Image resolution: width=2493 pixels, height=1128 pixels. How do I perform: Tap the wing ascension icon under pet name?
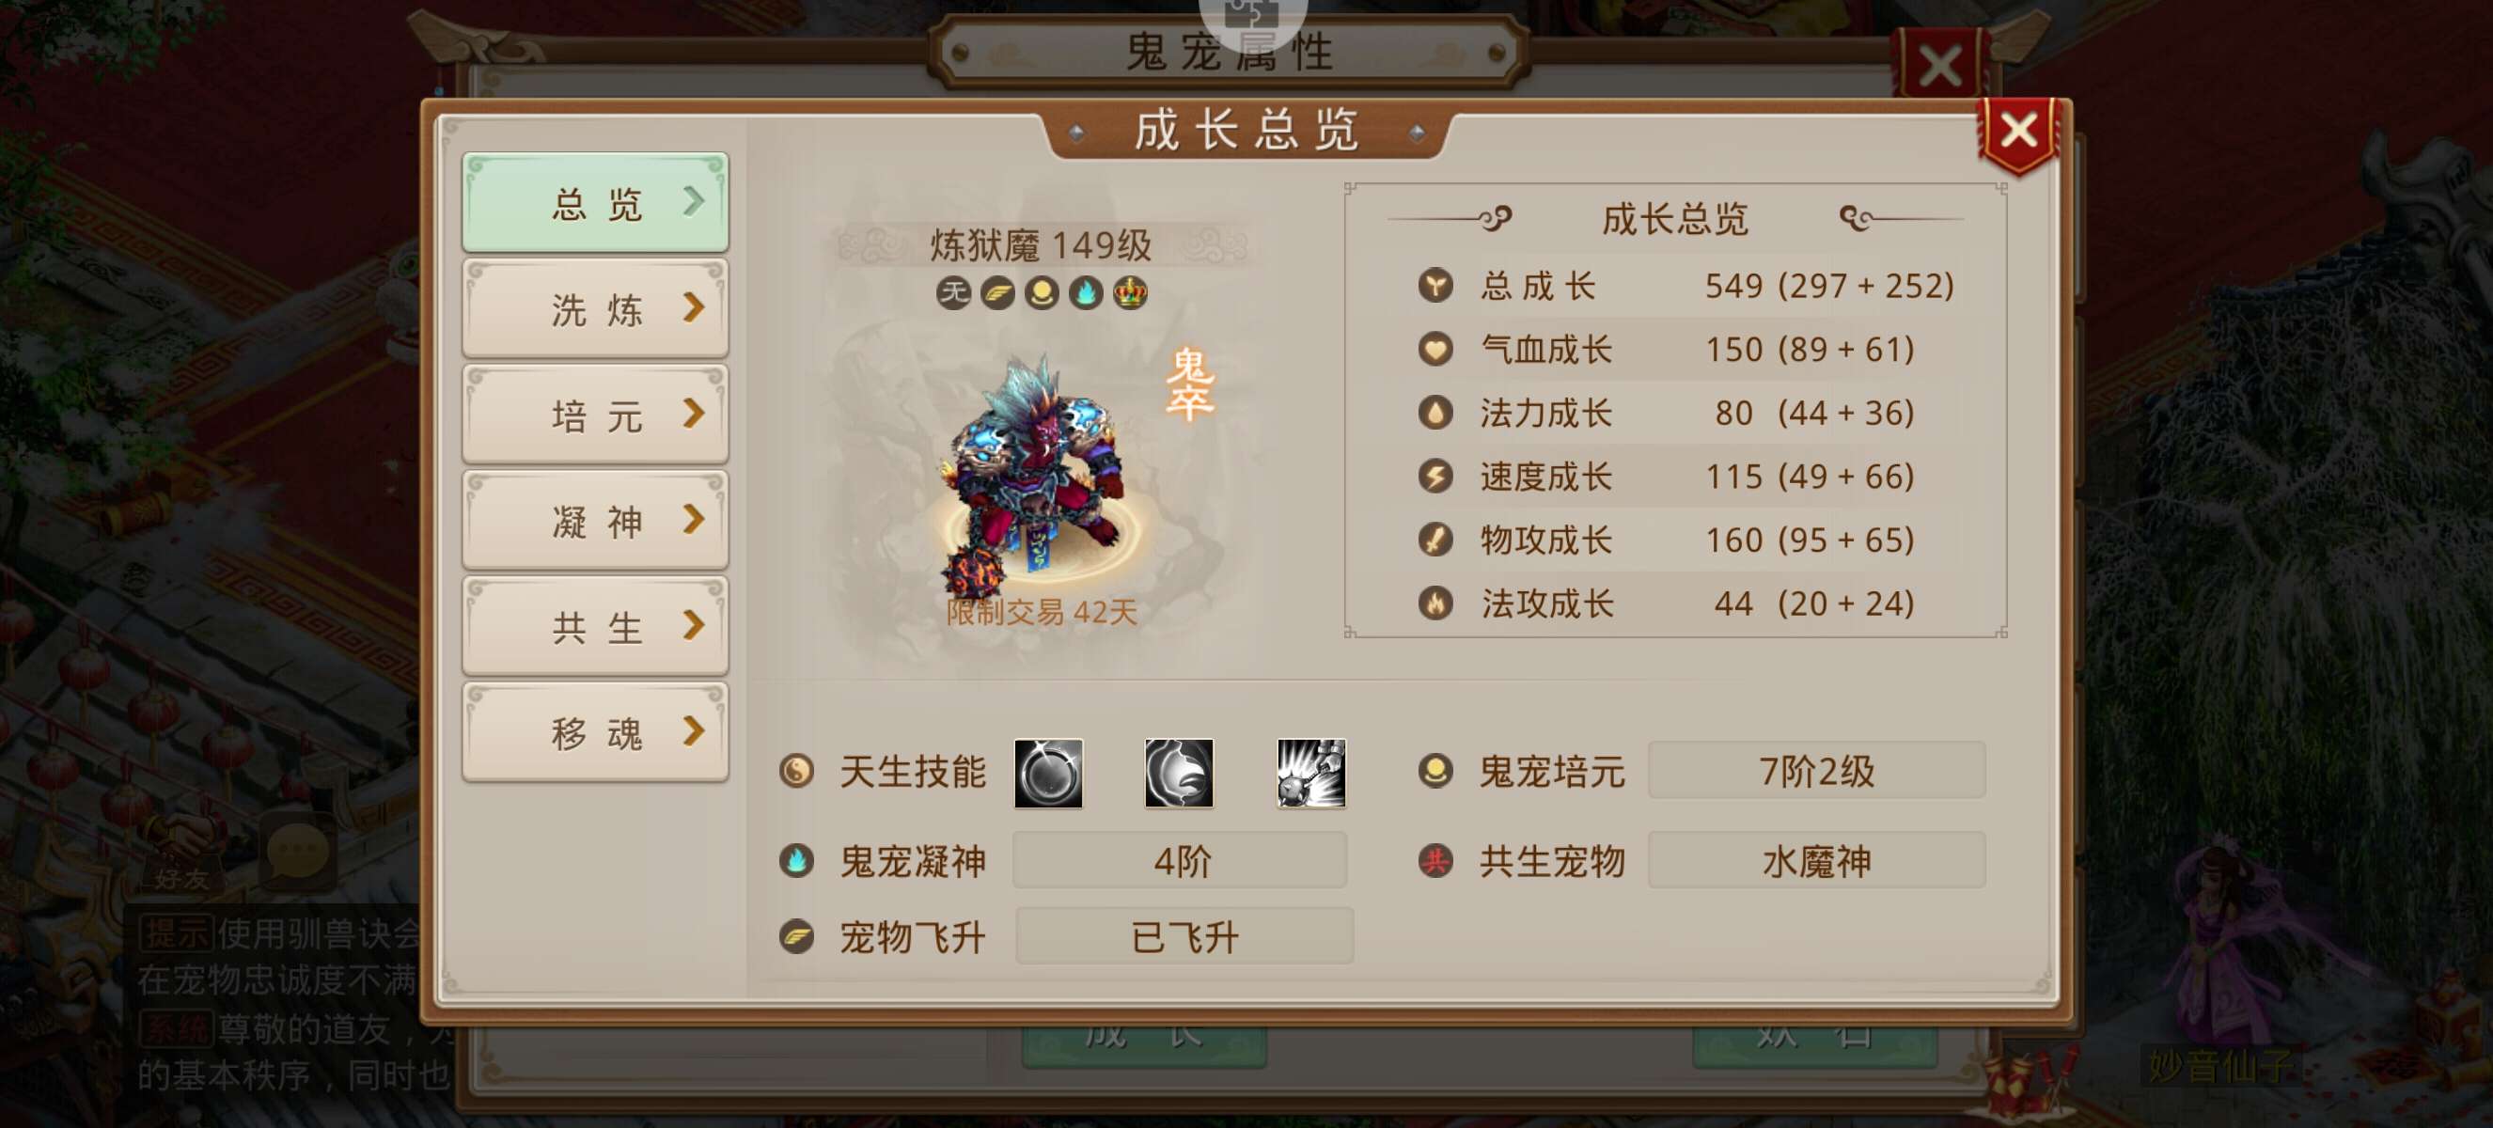(x=997, y=292)
